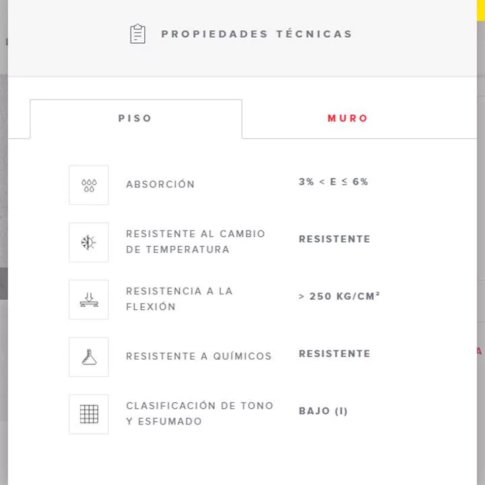Click the CLASIFICACIÓN DE TONO Y ESFUMADO label
485x485 pixels.
click(x=199, y=413)
